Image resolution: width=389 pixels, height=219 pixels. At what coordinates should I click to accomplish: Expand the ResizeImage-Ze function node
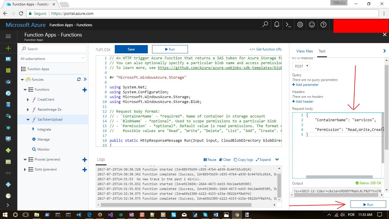click(28, 109)
